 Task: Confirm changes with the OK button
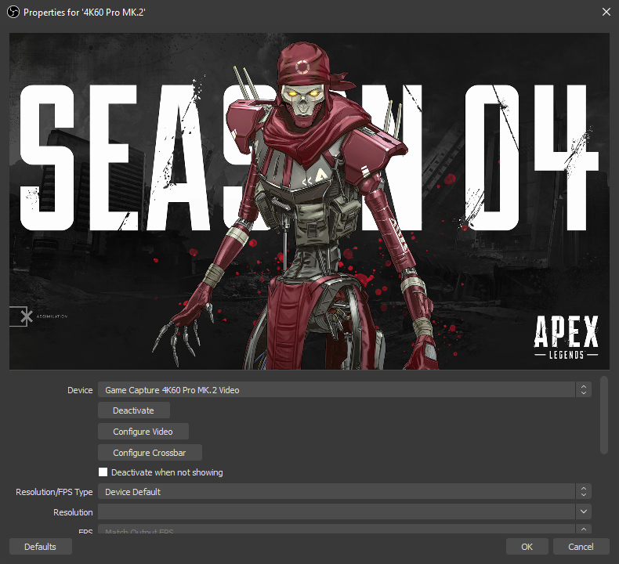(527, 547)
